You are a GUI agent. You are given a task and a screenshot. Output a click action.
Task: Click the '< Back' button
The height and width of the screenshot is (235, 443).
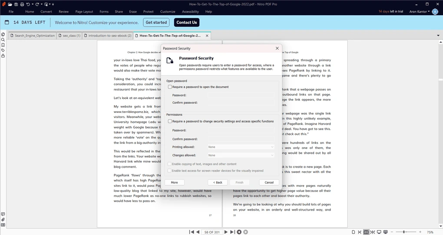(218, 182)
